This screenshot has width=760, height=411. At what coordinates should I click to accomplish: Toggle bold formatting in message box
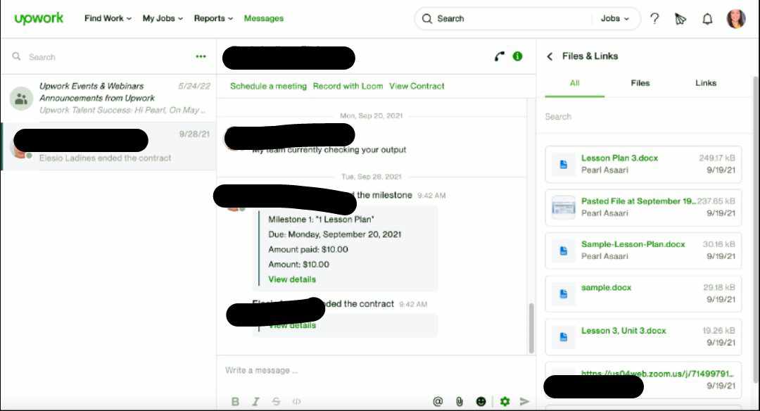point(235,401)
